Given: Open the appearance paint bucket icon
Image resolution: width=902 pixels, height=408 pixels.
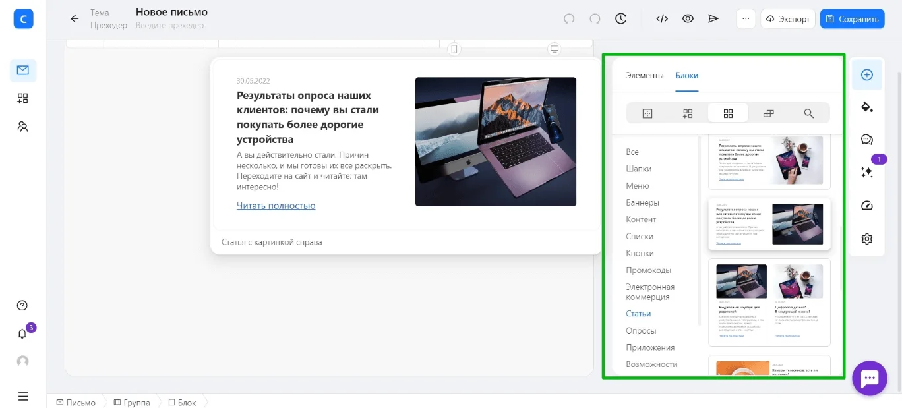Looking at the screenshot, I should click(x=867, y=107).
